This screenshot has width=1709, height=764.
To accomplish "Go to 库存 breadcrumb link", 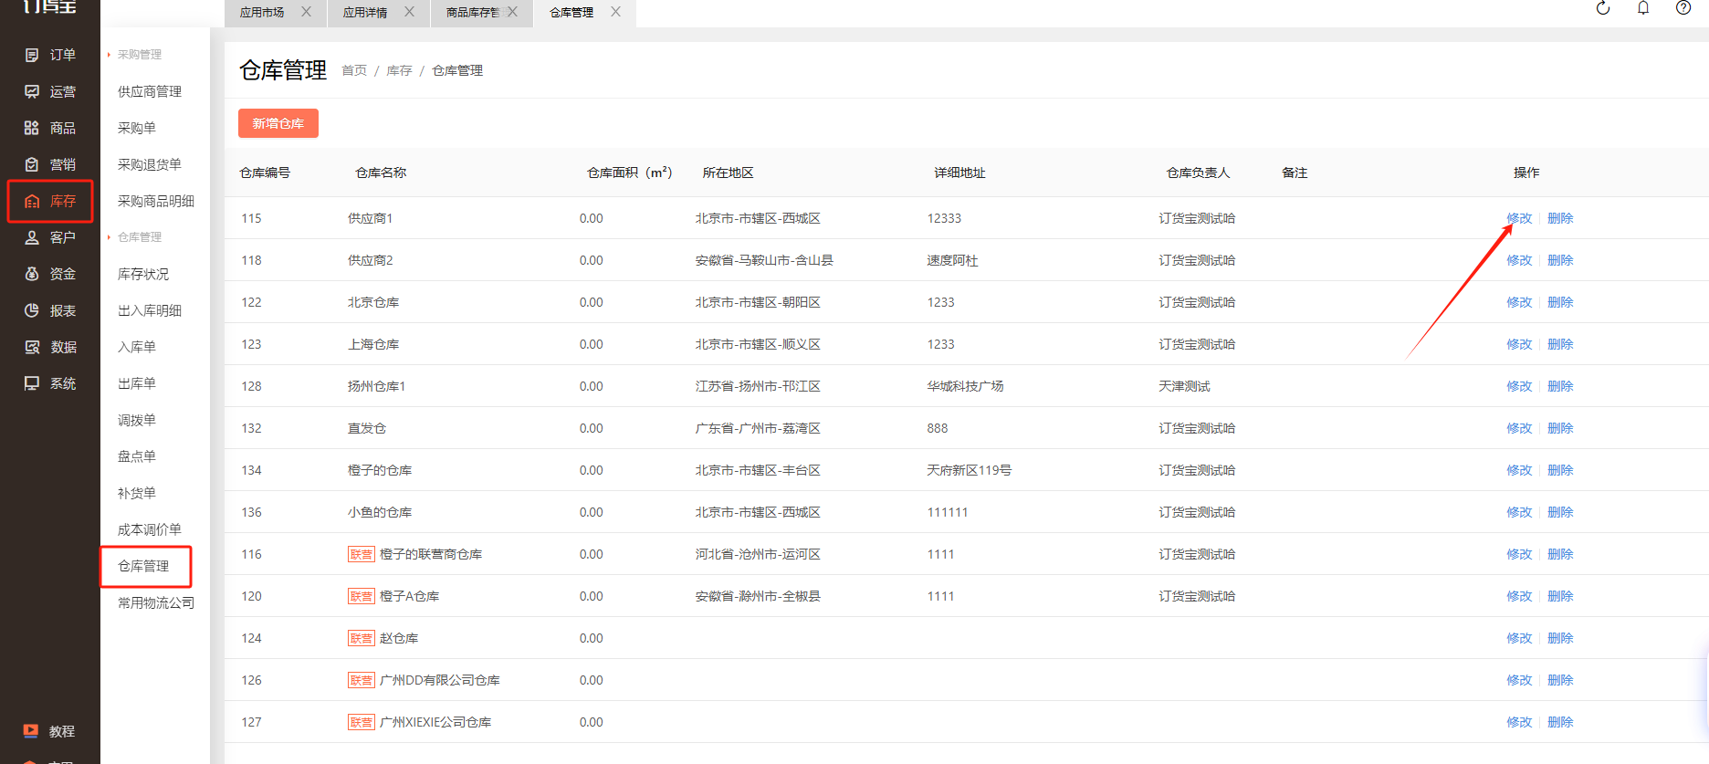I will (x=399, y=70).
